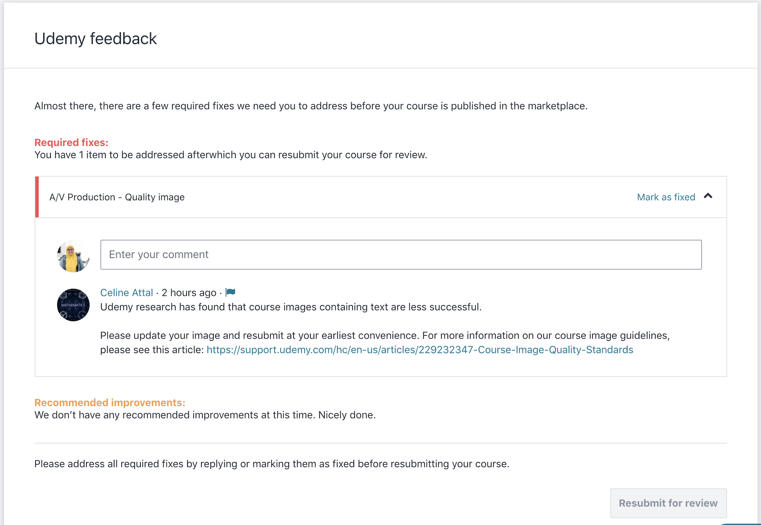Open the Course Image Quality Standards support URL
This screenshot has height=525, width=761.
(420, 350)
